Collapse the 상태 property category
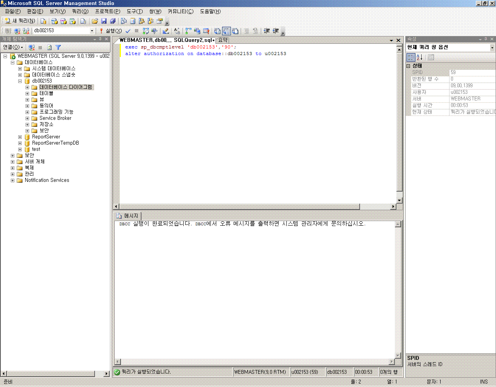Viewport: 496px width, 387px height. point(408,66)
